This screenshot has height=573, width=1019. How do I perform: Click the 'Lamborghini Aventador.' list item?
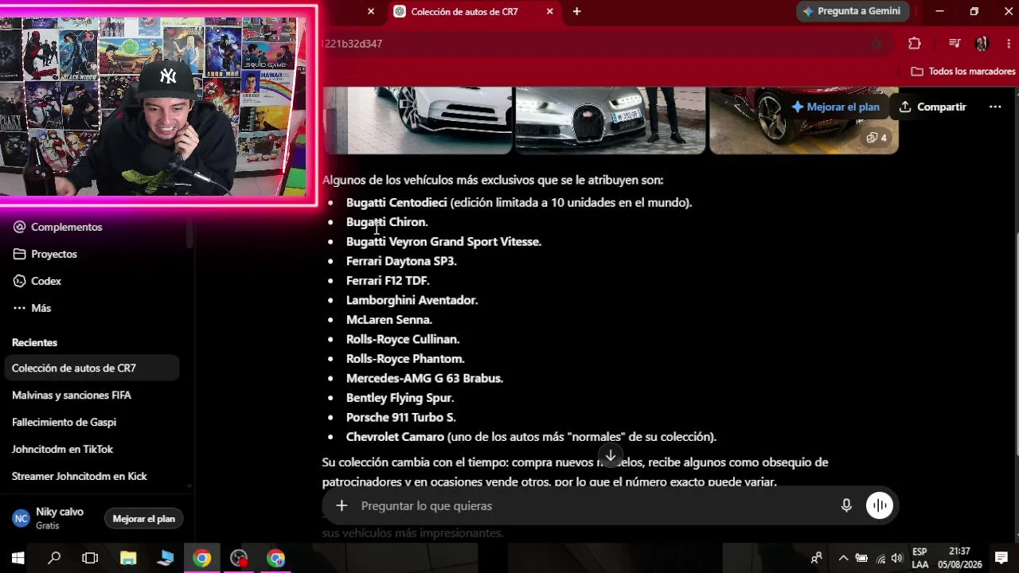point(412,300)
